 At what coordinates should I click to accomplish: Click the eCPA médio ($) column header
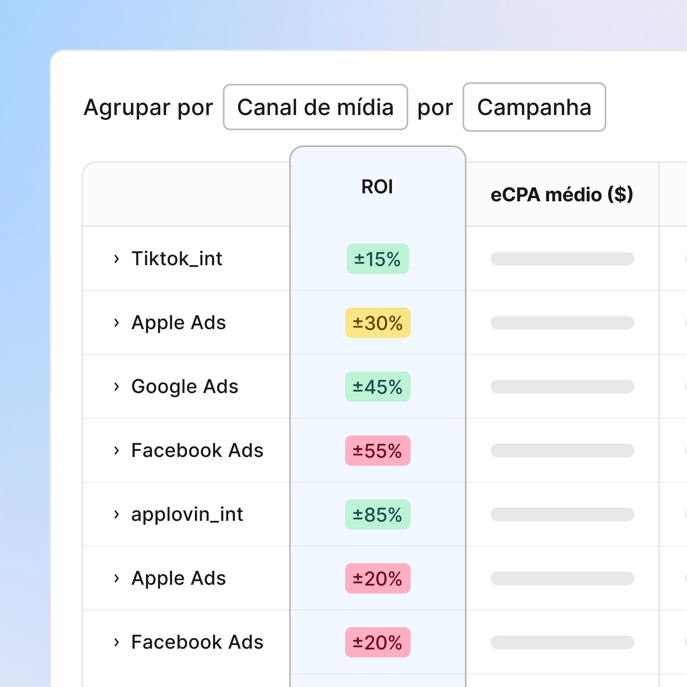(x=562, y=194)
